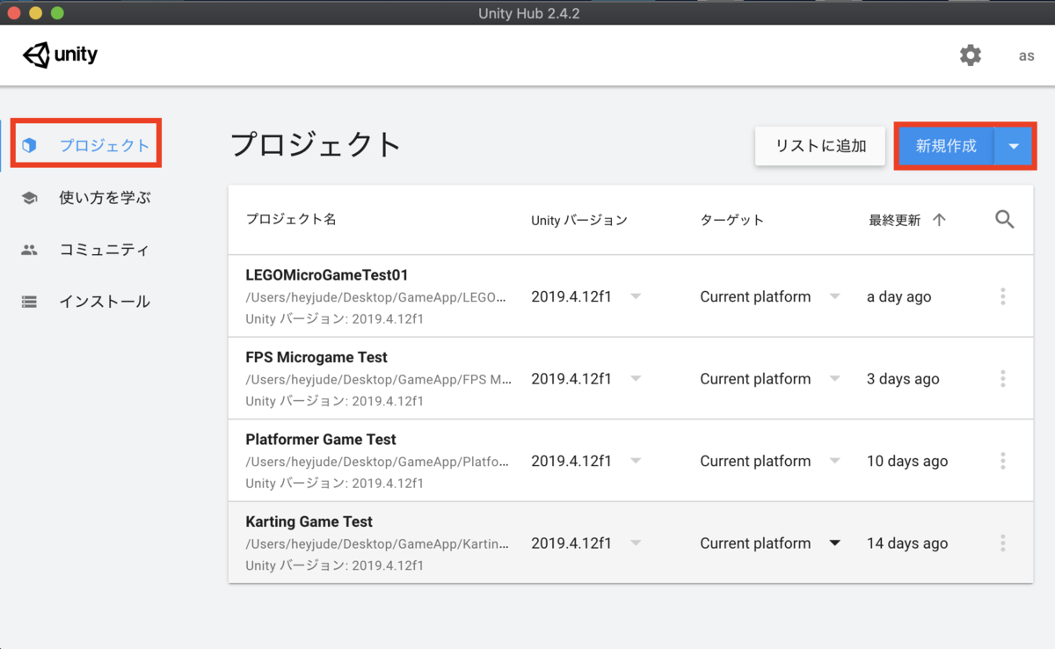This screenshot has height=649, width=1055.
Task: Click the '10 days ago' timestamp
Action: click(907, 461)
